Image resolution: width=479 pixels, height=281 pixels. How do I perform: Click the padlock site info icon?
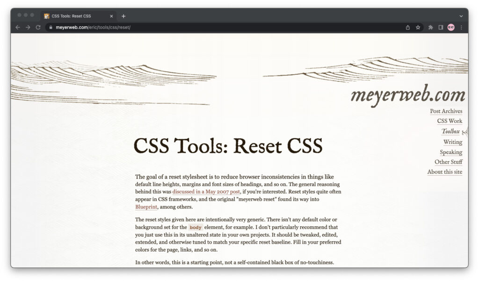51,27
